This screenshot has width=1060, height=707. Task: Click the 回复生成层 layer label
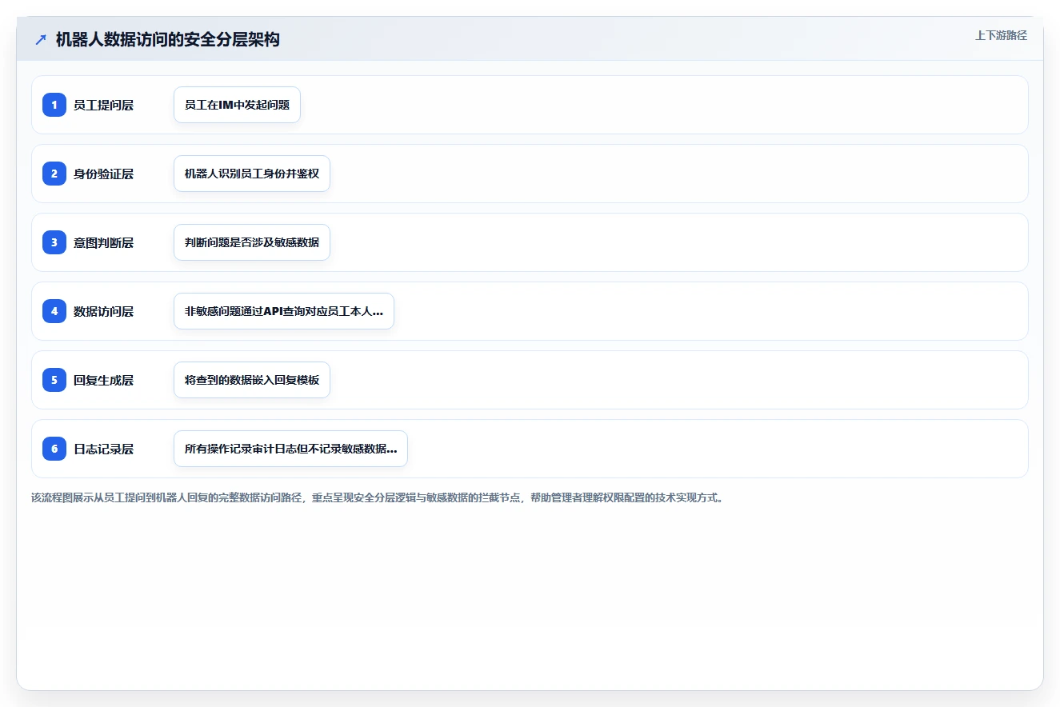[103, 380]
